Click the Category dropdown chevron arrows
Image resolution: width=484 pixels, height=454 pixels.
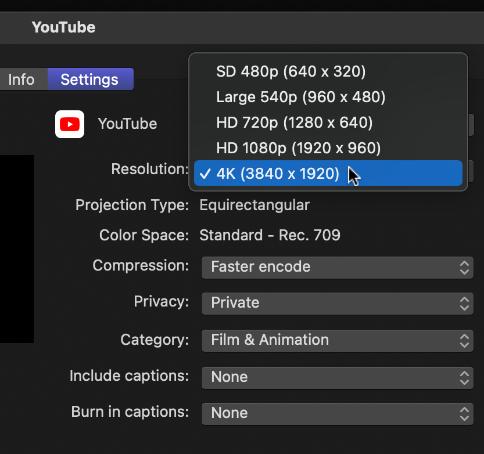[x=464, y=341]
